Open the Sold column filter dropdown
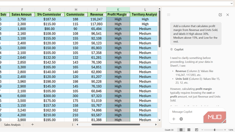The image size is (235, 132). coord(8,15)
